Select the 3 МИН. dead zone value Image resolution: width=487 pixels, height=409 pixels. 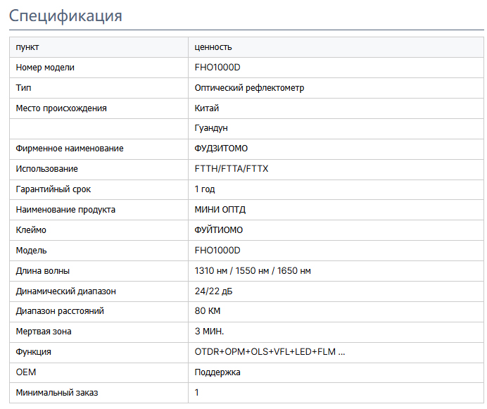pyautogui.click(x=209, y=332)
